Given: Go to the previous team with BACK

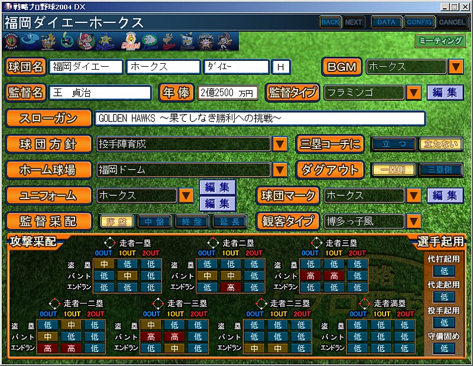Looking at the screenshot, I should click(x=331, y=22).
